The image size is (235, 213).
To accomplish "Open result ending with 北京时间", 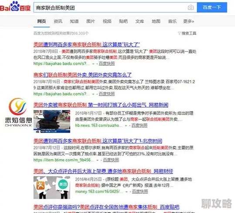I will (x=98, y=141).
